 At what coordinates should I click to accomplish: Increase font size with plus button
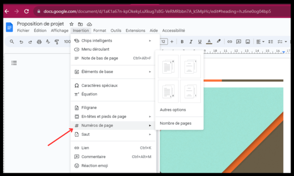click(x=172, y=42)
